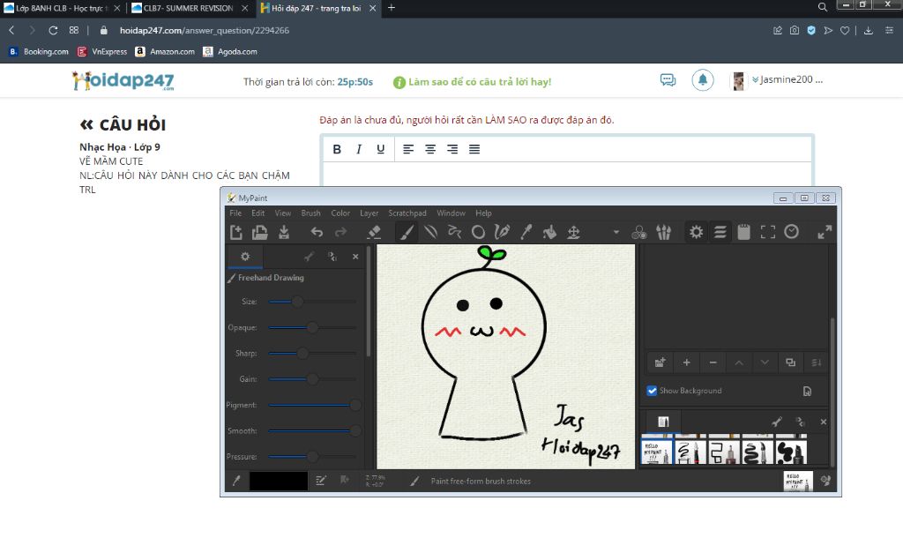The height and width of the screenshot is (553, 903).
Task: Toggle the Layers panel toolbar button
Action: pyautogui.click(x=720, y=232)
